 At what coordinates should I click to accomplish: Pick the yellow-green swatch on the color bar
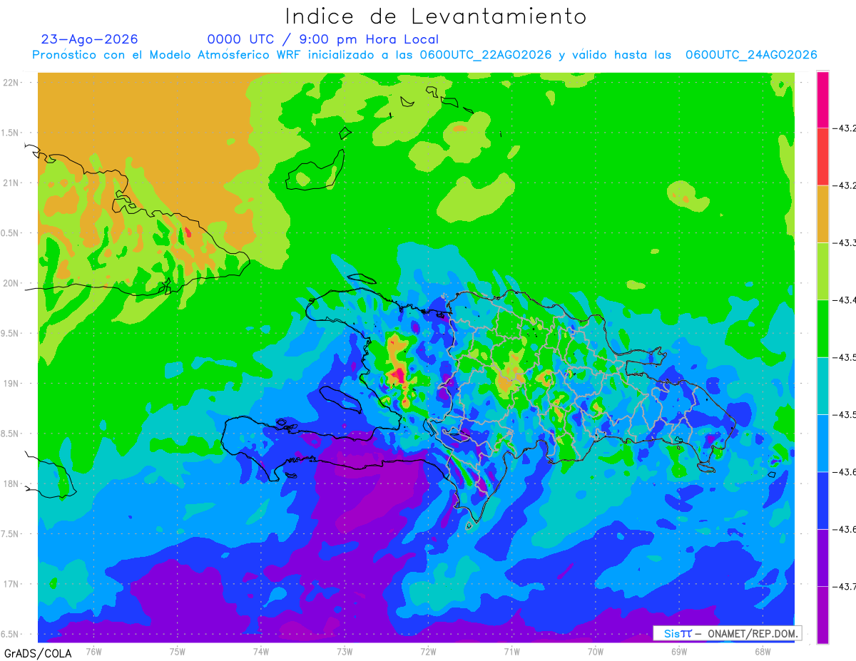pyautogui.click(x=822, y=271)
